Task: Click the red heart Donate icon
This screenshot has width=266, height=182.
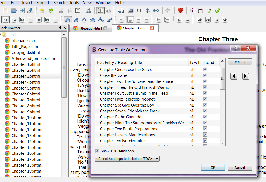Action: click(x=180, y=11)
